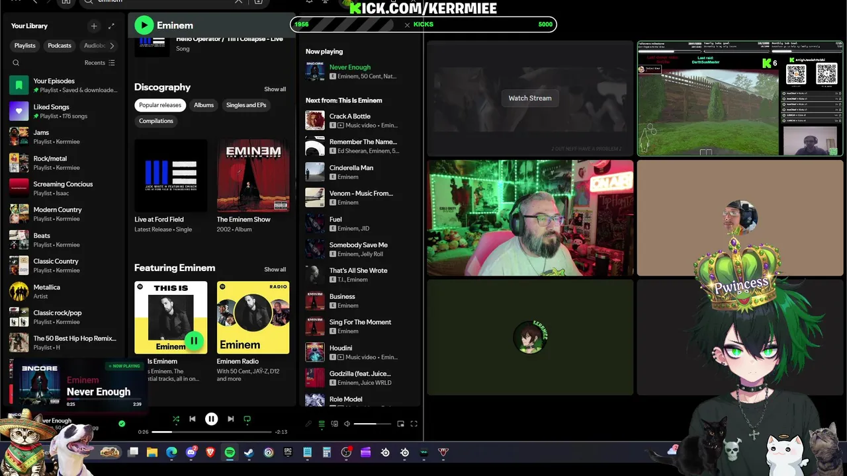Adjust the volume slider
Viewport: 847px width, 476px height.
coord(373,424)
